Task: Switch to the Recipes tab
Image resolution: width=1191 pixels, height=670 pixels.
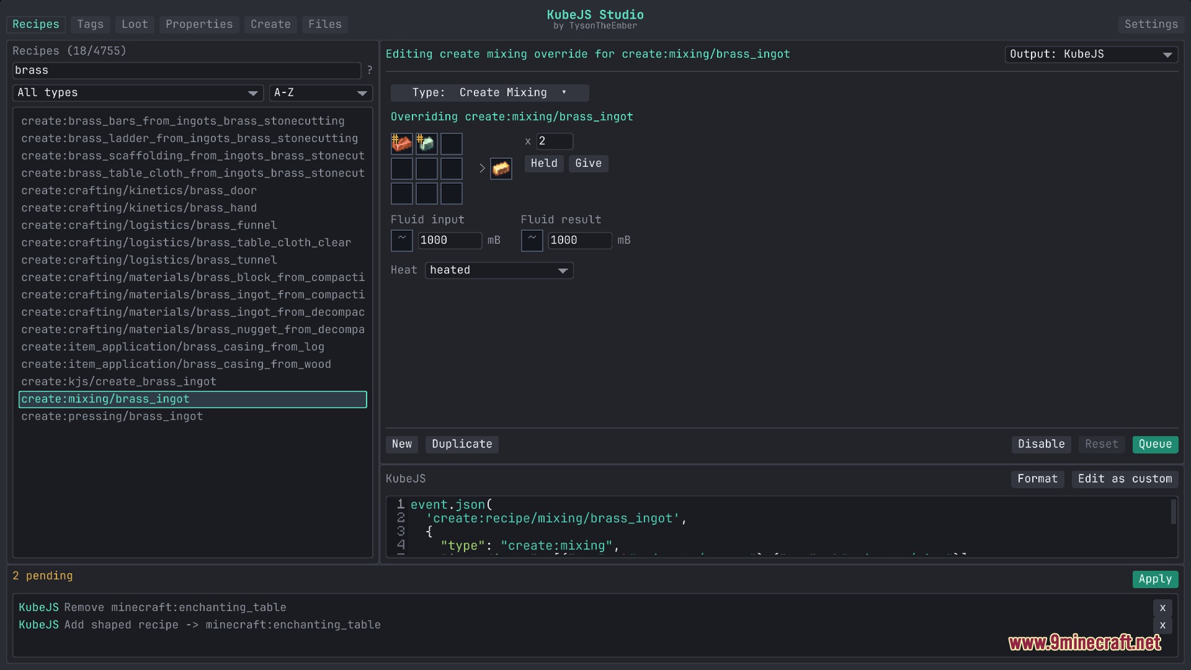Action: [36, 24]
